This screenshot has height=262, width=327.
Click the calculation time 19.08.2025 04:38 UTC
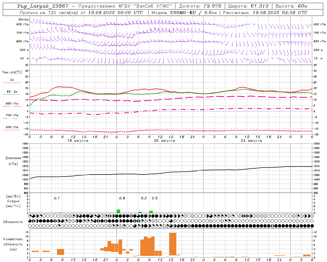(280, 13)
